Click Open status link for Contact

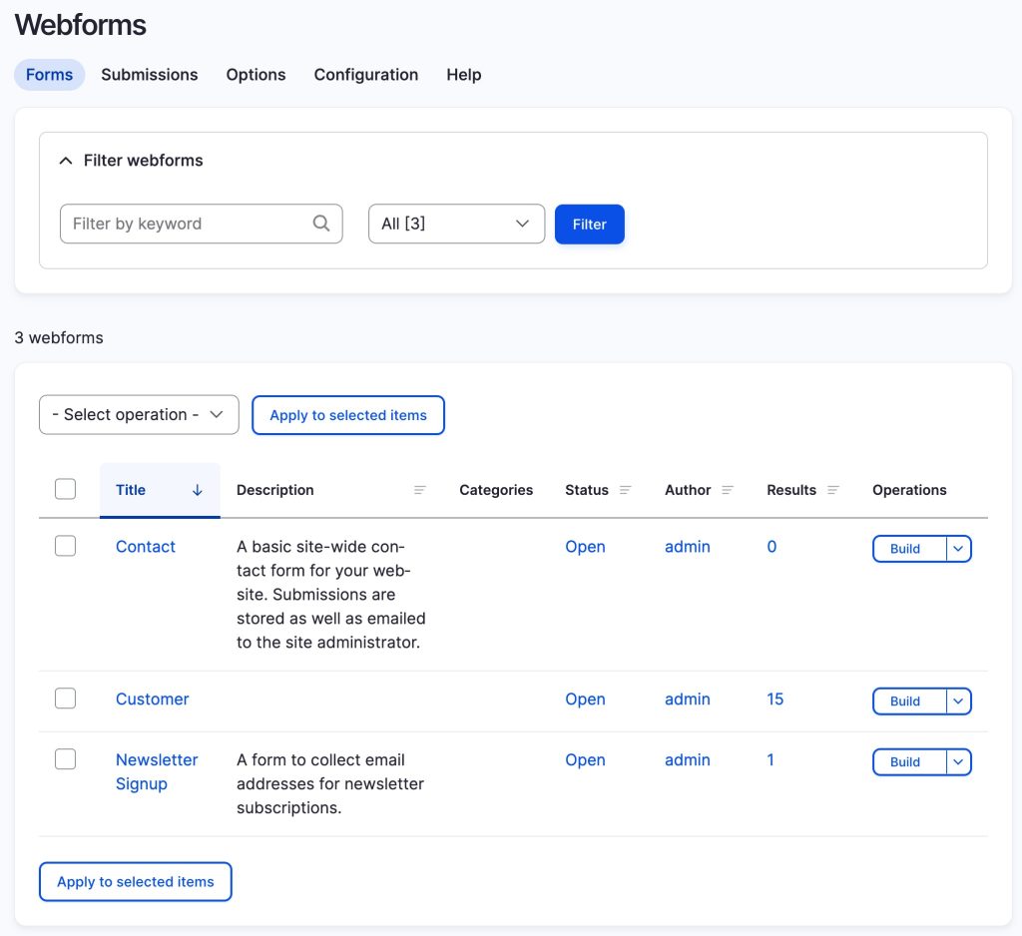[585, 547]
